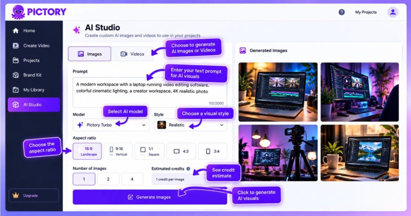Click the '1 credit per image' text

(170, 179)
